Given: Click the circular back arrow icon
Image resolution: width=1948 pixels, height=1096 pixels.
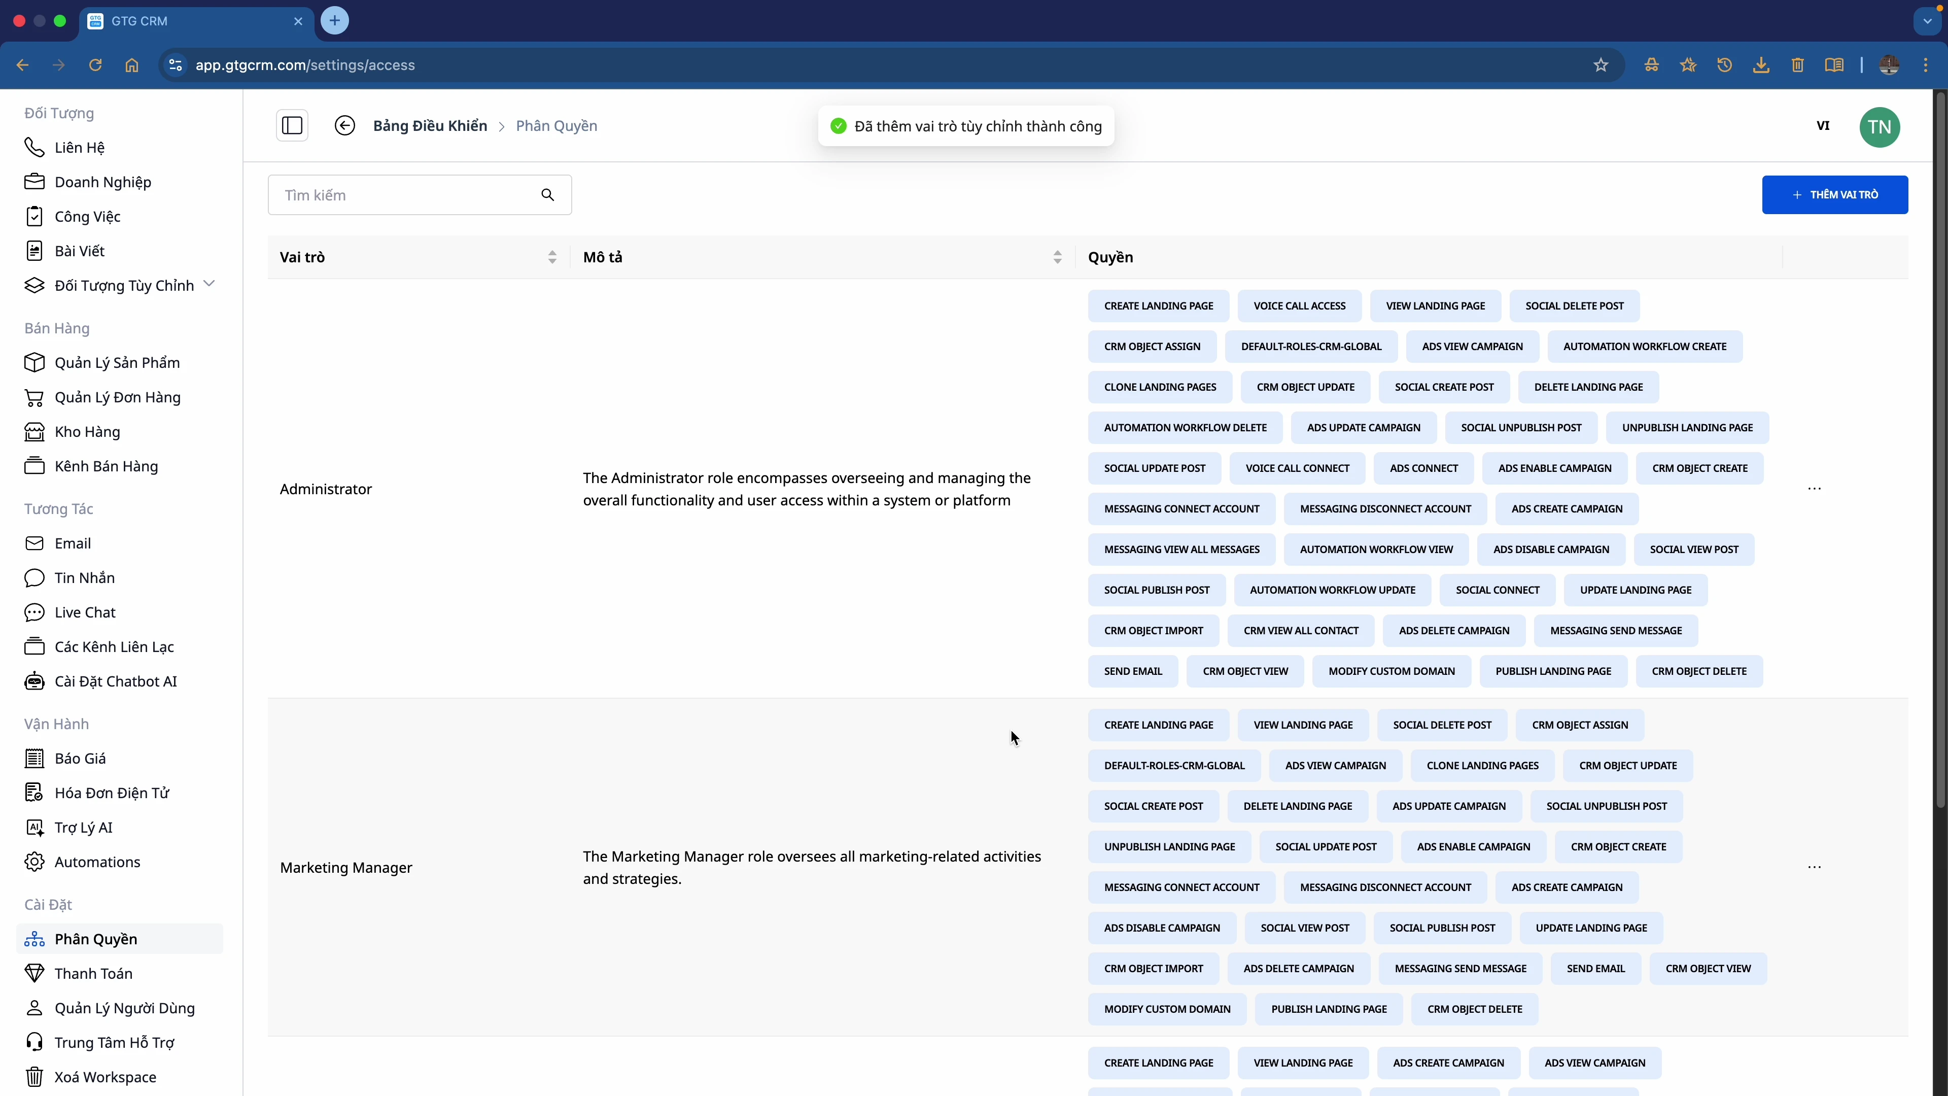Looking at the screenshot, I should (x=345, y=125).
